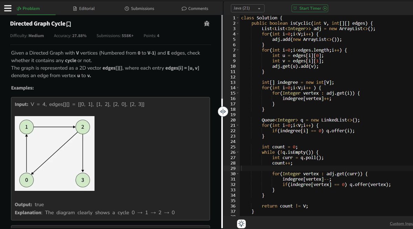
Task: Click graph node 2 in the diagram
Action: coord(83,127)
